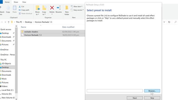The width and height of the screenshot is (178, 100).
Task: Open Pictures under This PC
Action: tap(5, 82)
